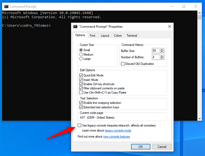Enable Discard Old Duplicates
Image resolution: width=205 pixels, height=156 pixels.
point(123,64)
